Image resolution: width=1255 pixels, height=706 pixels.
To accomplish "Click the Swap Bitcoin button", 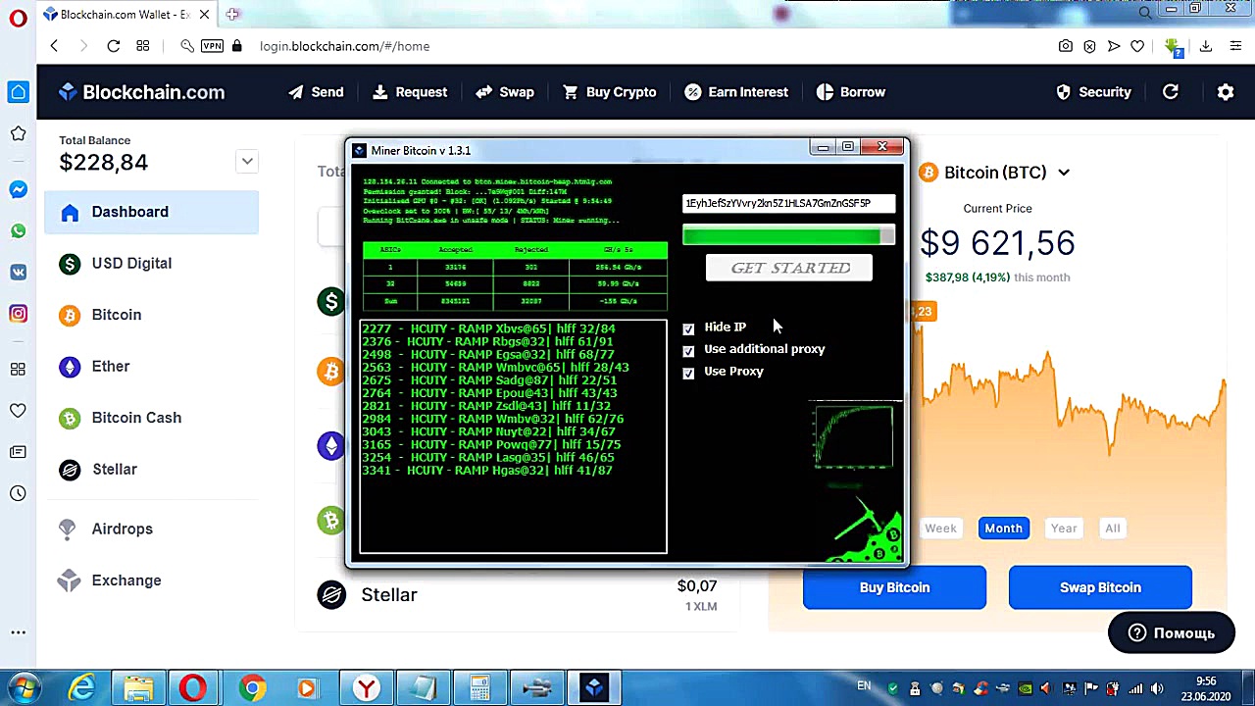I will (x=1100, y=587).
